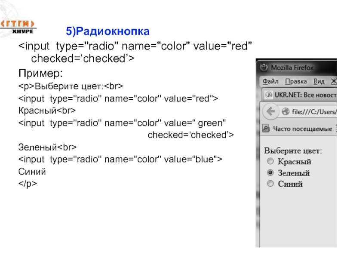Click the ХНУРЕ logo on the slide
This screenshot has height=258, width=344.
18,26
